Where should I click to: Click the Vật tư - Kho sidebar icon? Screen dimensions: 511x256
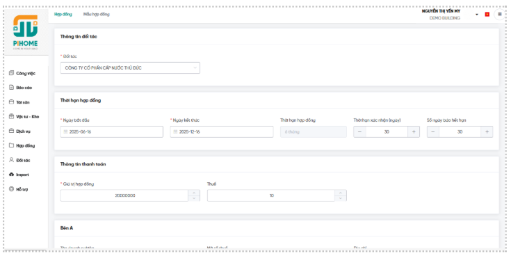click(x=11, y=116)
